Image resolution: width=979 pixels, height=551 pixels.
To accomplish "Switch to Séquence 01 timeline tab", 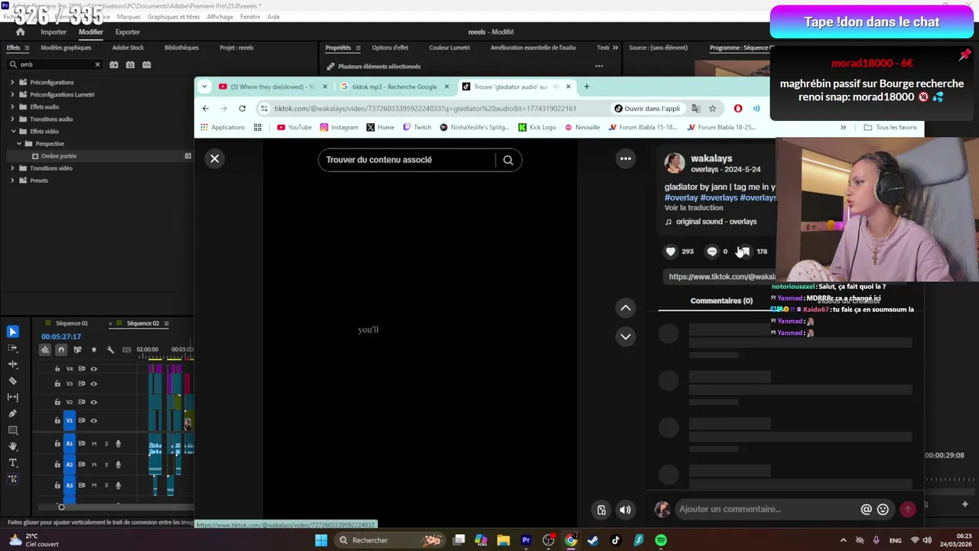I will 72,323.
